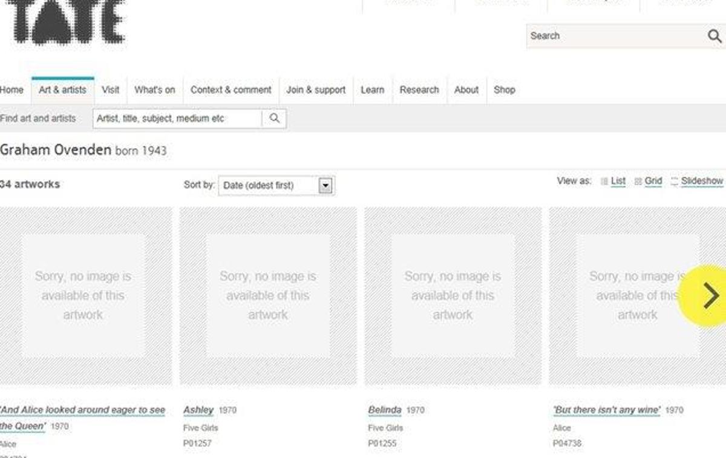Open the Art & artists tab
Screen dimensions: 726x458
coord(62,90)
